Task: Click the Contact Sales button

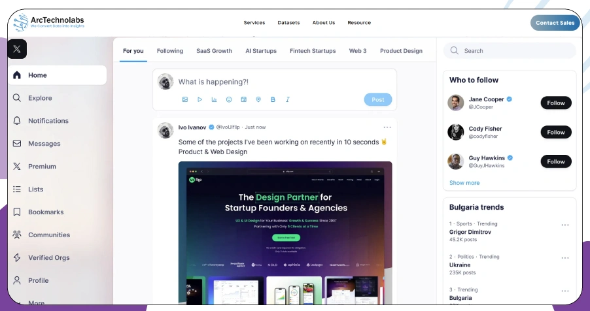Action: pos(555,23)
